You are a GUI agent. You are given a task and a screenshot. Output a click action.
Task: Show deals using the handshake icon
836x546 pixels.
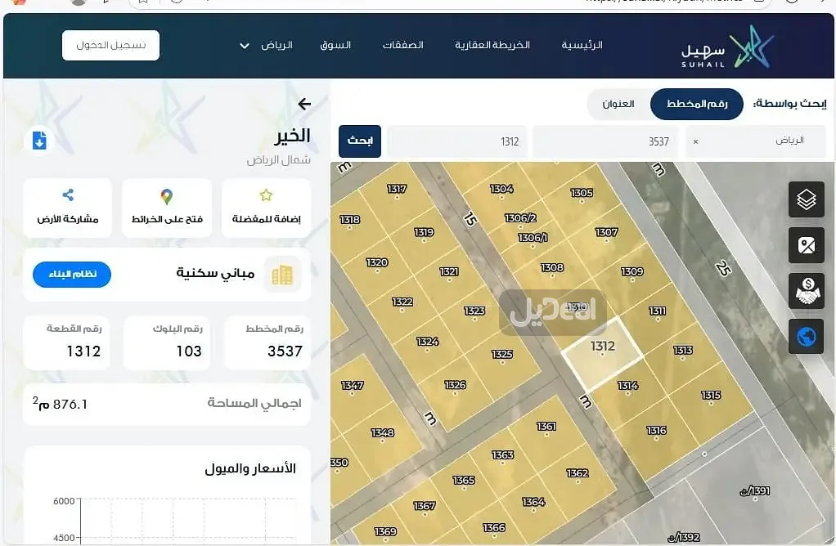pyautogui.click(x=806, y=291)
